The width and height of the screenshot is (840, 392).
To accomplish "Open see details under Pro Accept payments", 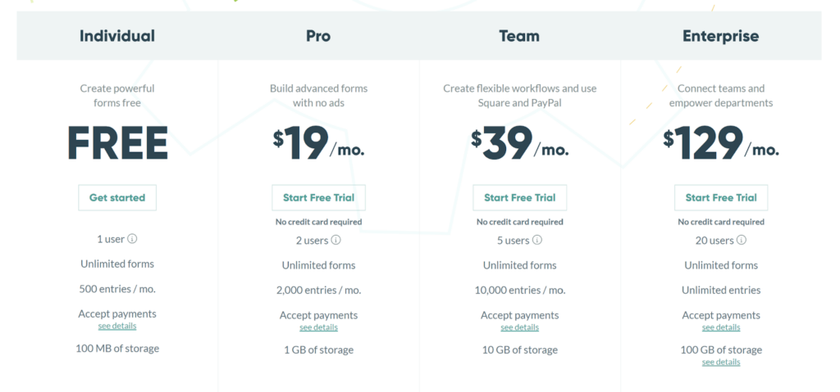I will pyautogui.click(x=319, y=327).
